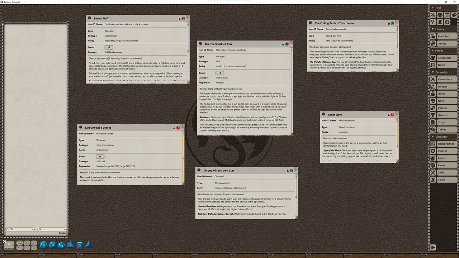Click the Emote button
459x258 pixels.
coord(62,233)
